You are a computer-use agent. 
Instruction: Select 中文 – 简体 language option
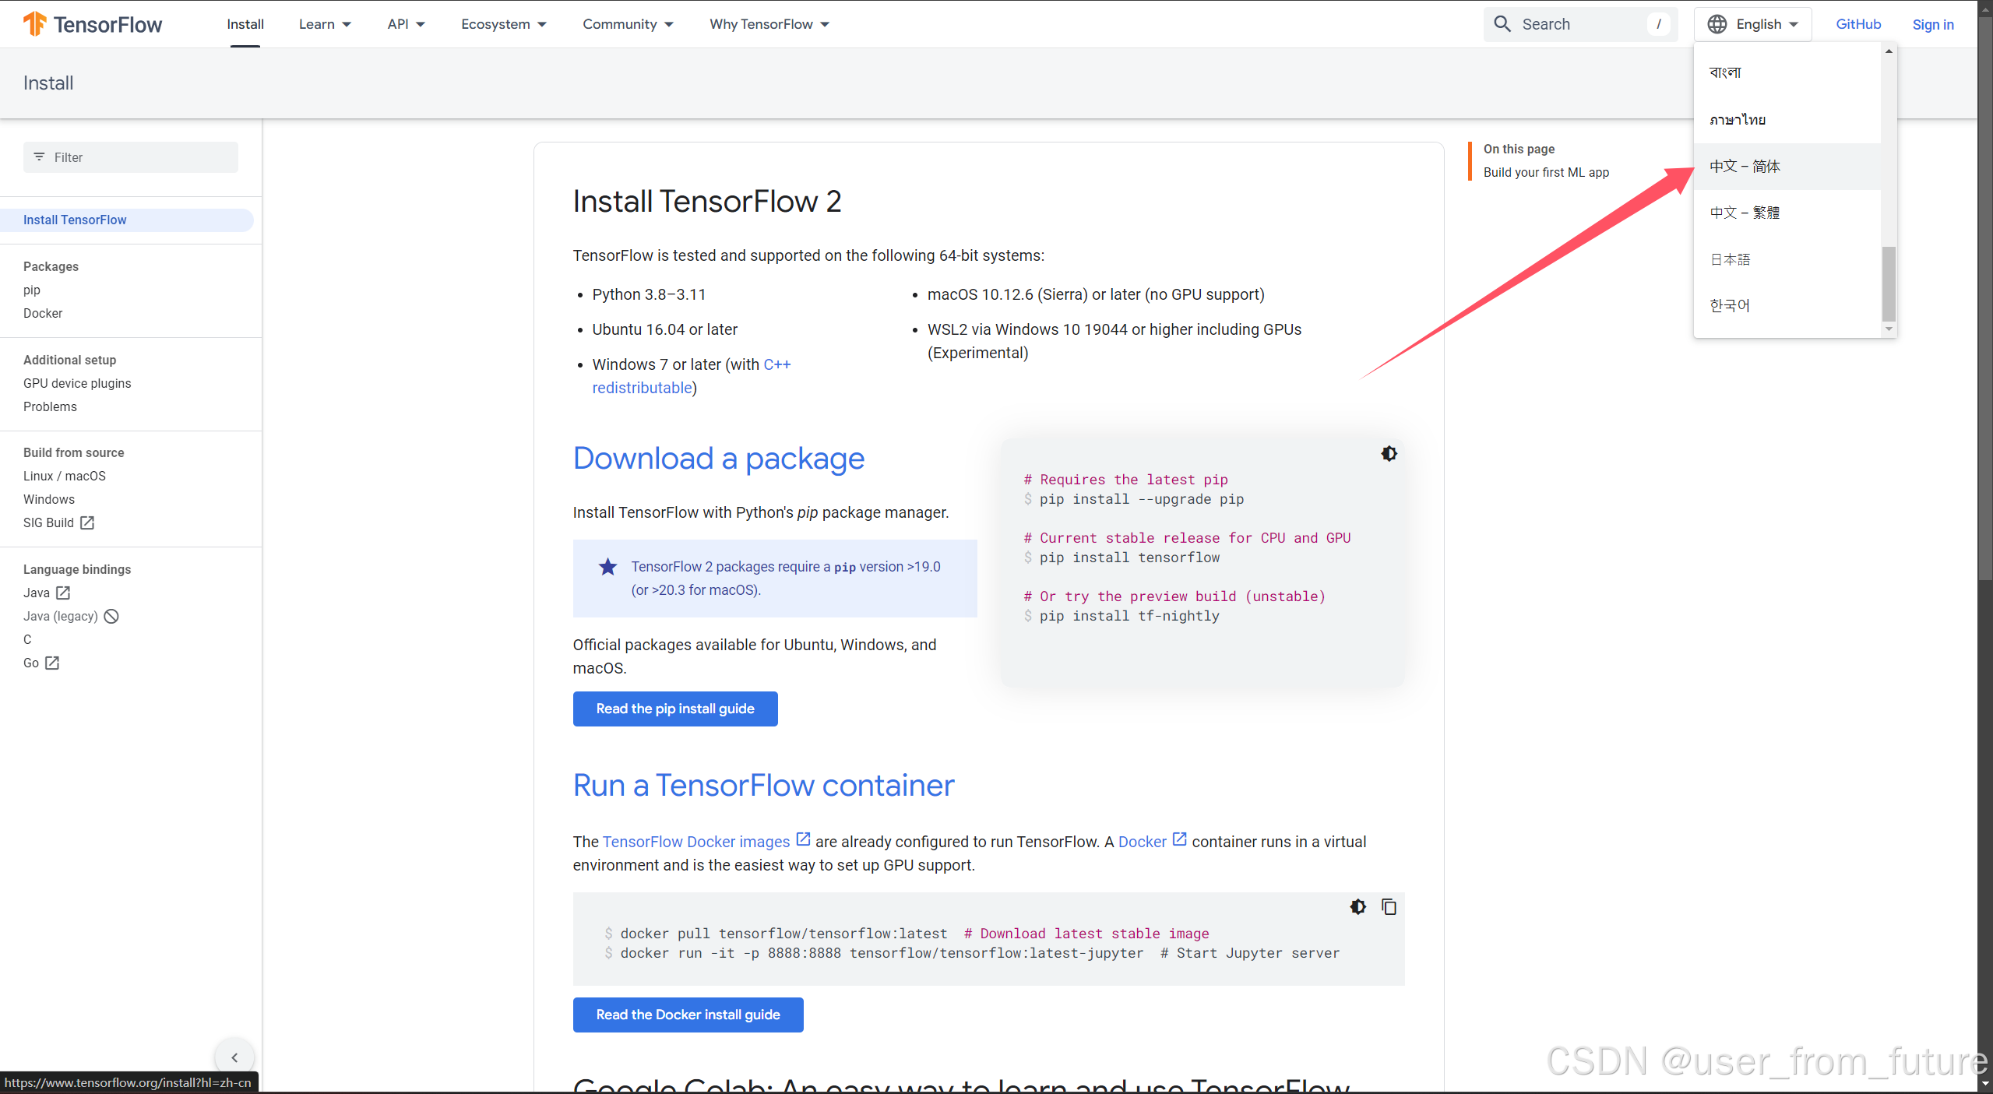(1745, 166)
